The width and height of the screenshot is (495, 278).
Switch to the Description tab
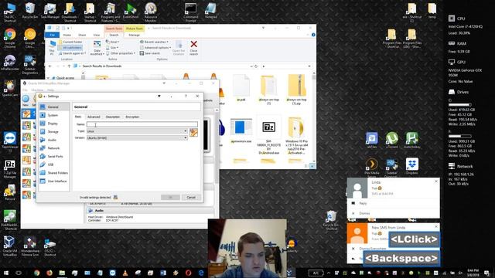coord(113,117)
